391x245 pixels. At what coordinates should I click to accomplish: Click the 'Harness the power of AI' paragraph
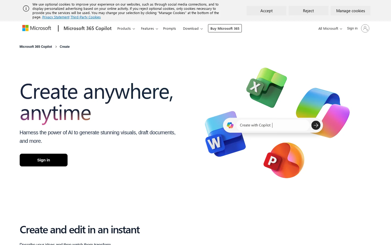tap(98, 137)
